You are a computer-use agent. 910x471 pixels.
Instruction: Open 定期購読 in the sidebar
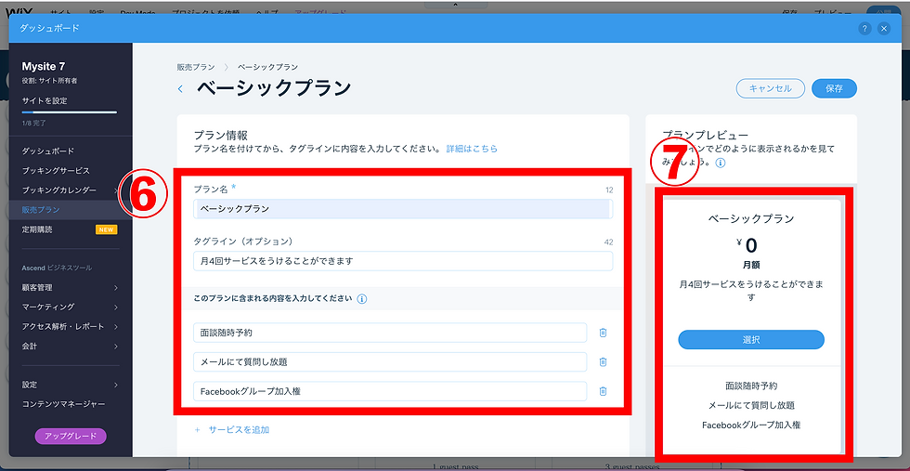point(37,229)
